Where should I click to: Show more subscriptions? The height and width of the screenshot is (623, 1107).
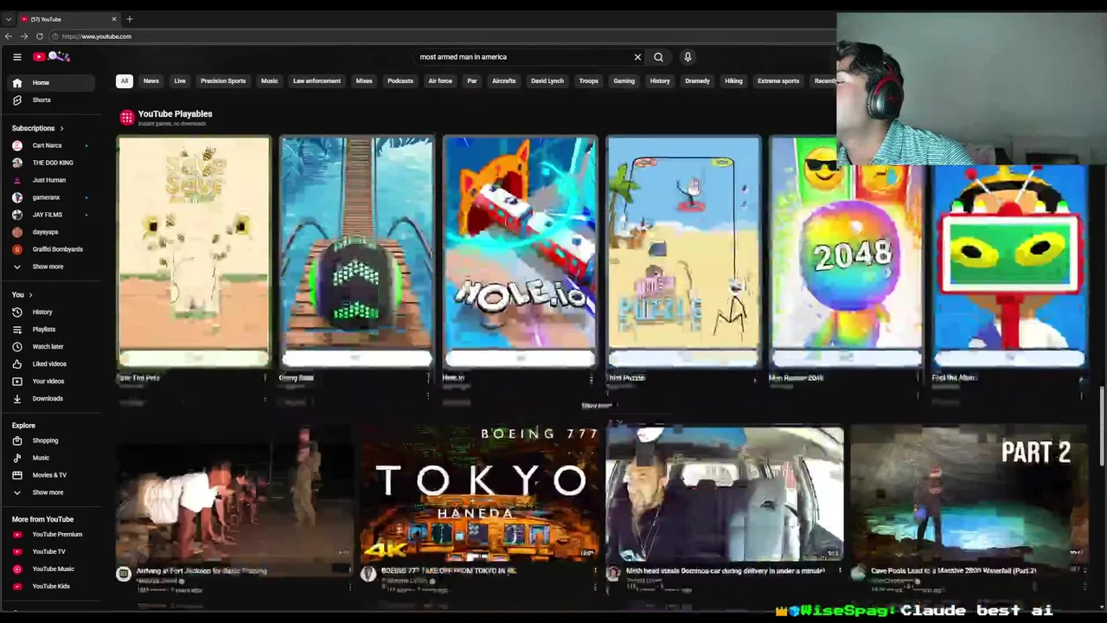(49, 267)
